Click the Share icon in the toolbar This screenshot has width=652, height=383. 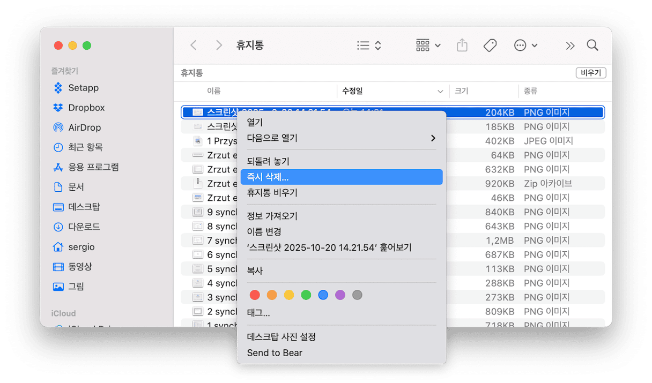(462, 46)
